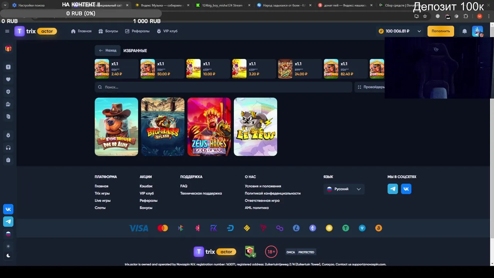494x278 pixels.
Task: Open VK icon in left sidebar
Action: tap(8, 209)
